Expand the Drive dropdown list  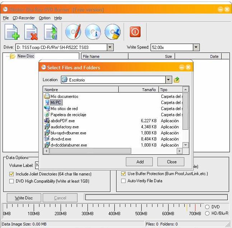click(x=110, y=47)
